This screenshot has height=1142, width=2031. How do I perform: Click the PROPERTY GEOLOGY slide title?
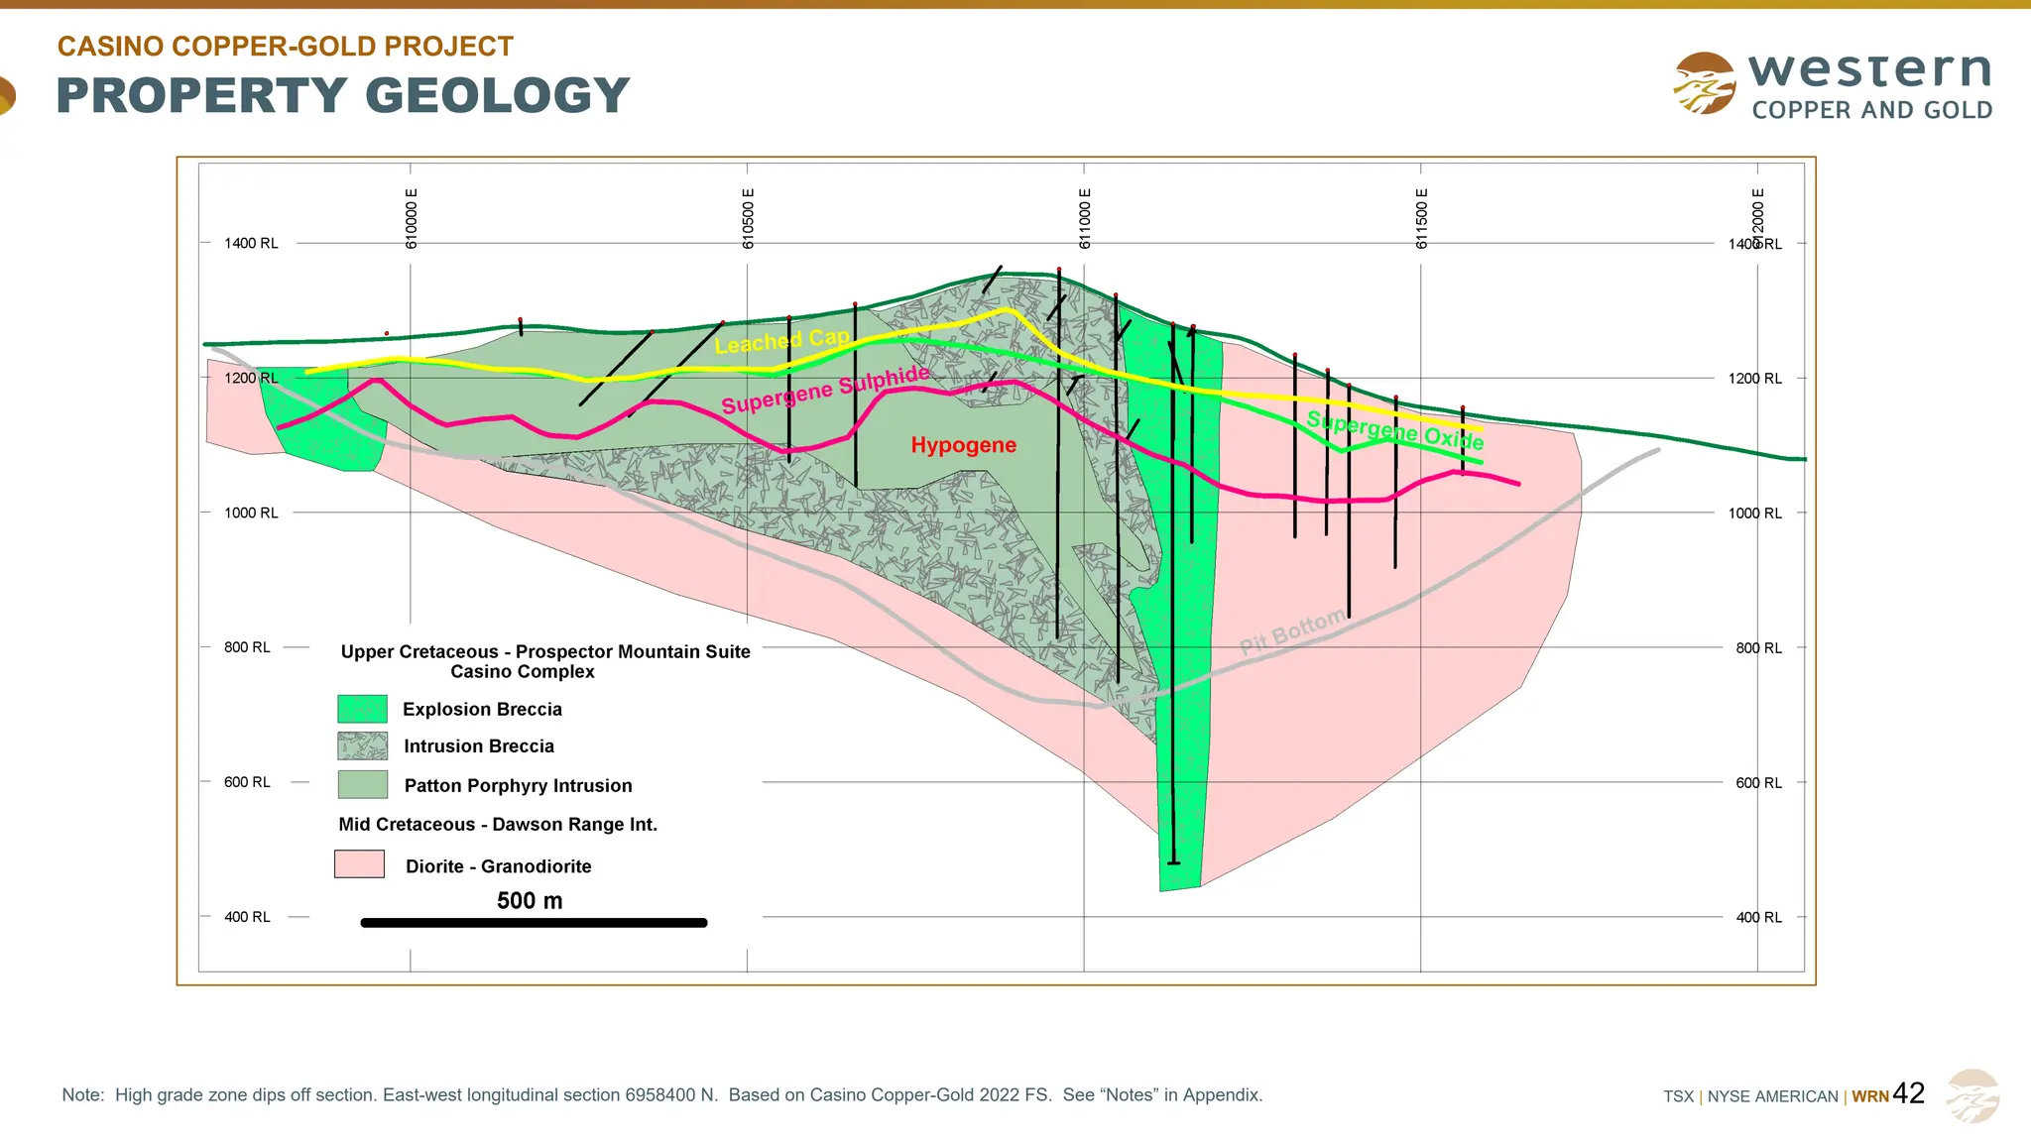(342, 96)
